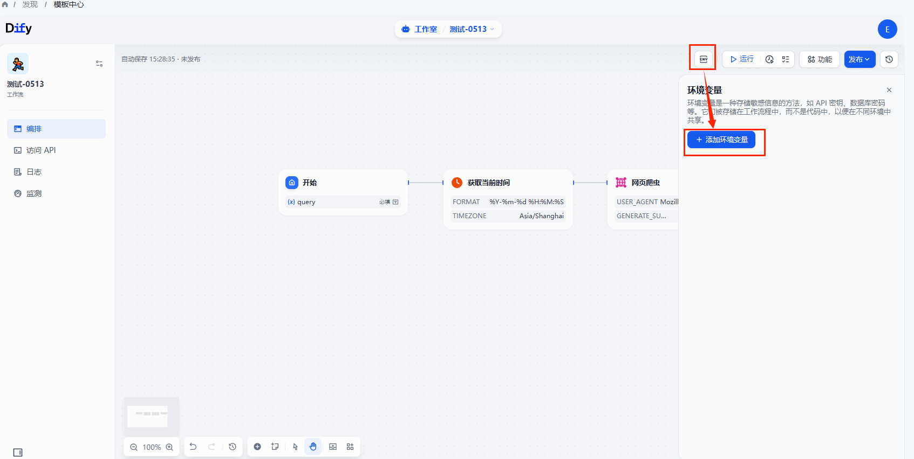Open run history clock-play icon

pyautogui.click(x=769, y=59)
